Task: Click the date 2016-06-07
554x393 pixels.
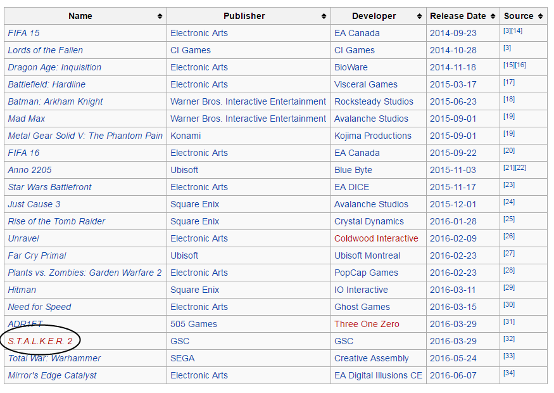Action: [x=453, y=375]
